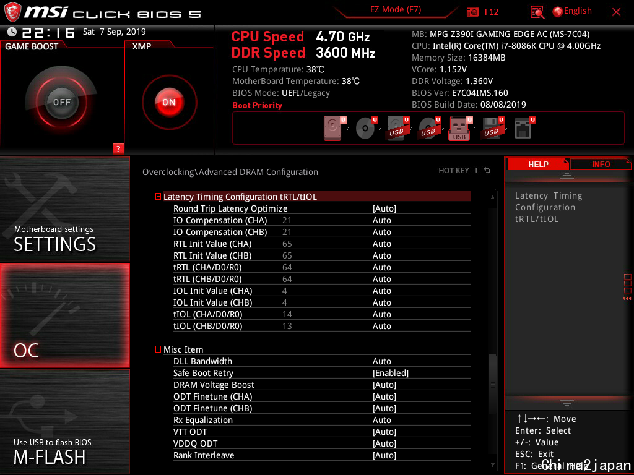This screenshot has height=475, width=634.
Task: Click the scrollbar up arrow
Action: 492,197
